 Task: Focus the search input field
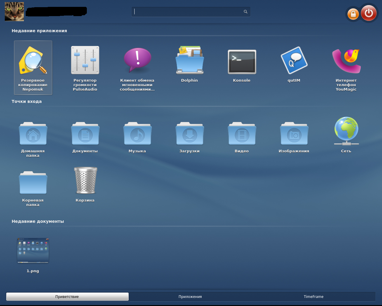coord(191,12)
